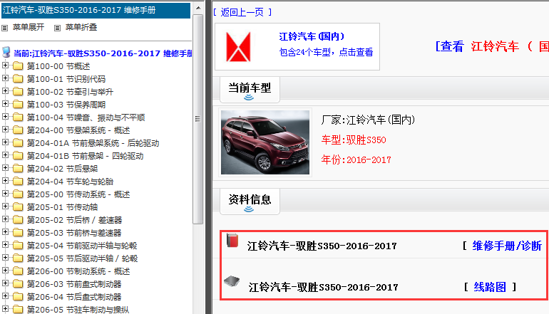Click the menu expand icon beside 菜单展开
The image size is (549, 314).
click(4, 28)
